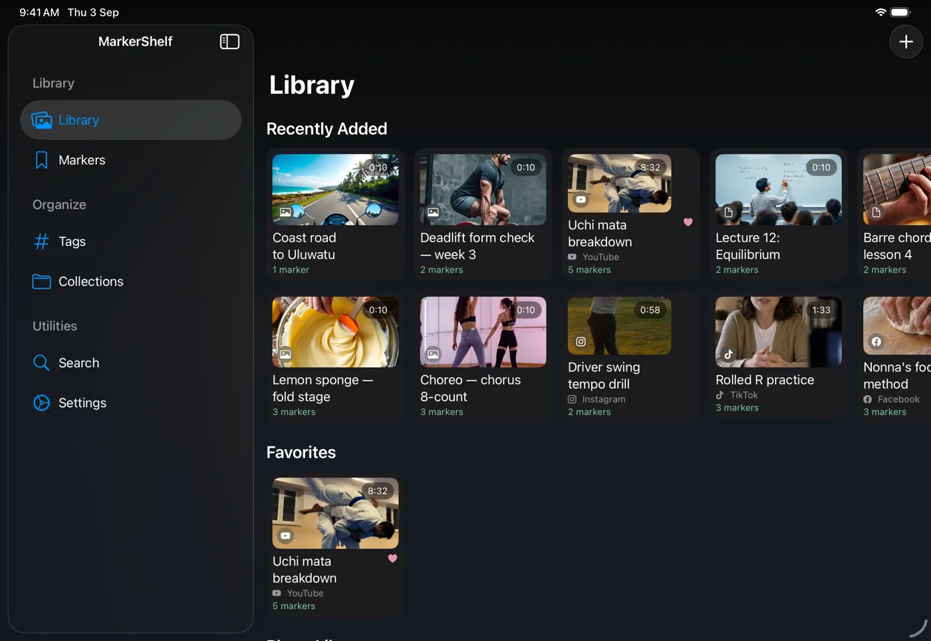Open Lecture 12: Equilibrium thumbnail

(778, 189)
